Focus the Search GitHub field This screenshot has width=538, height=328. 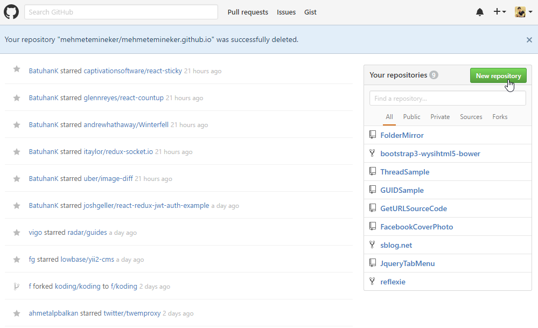121,12
